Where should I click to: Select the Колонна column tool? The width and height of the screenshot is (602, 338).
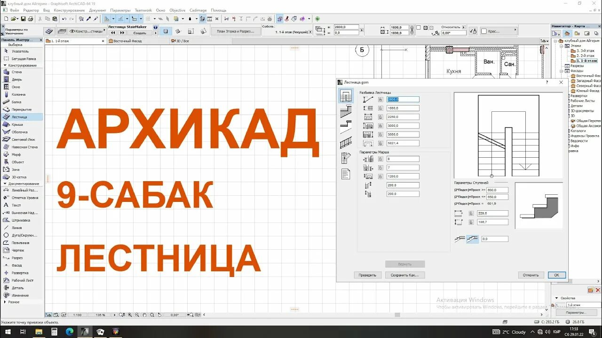pyautogui.click(x=22, y=94)
